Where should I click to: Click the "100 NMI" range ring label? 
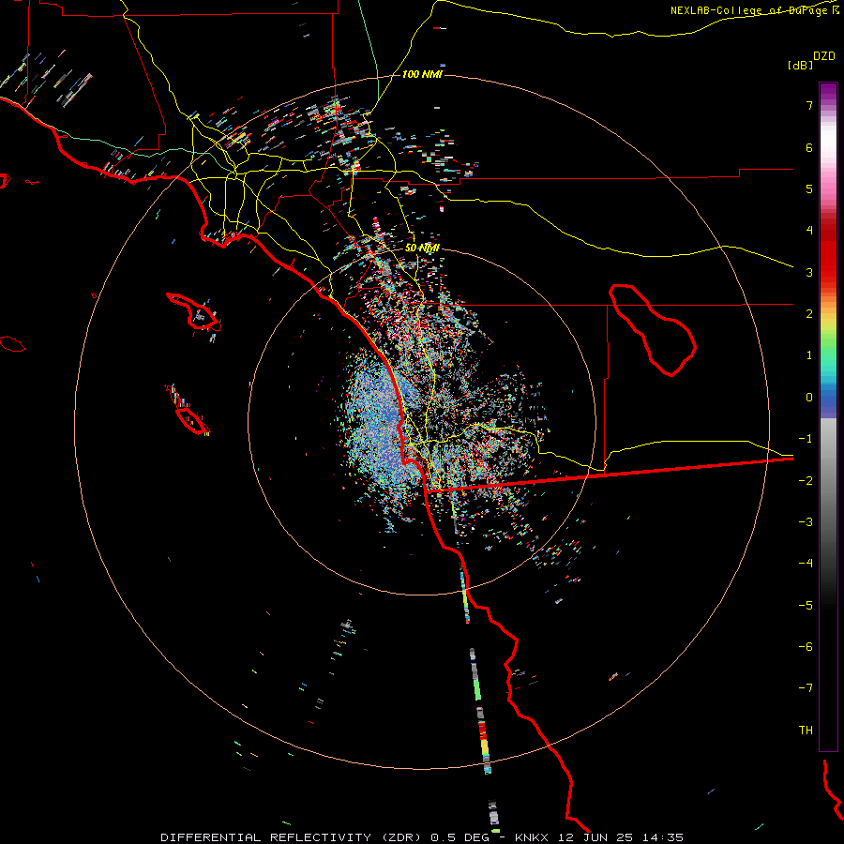[422, 74]
